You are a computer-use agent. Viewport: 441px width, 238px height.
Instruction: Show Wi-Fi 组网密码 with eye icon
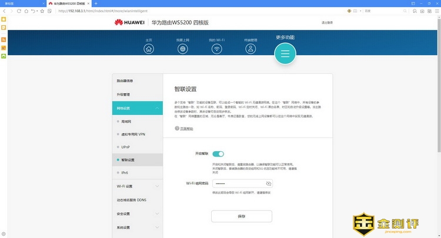[268, 183]
